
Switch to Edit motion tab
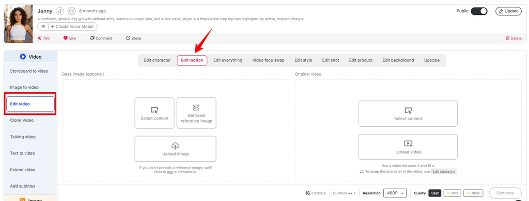pyautogui.click(x=192, y=61)
